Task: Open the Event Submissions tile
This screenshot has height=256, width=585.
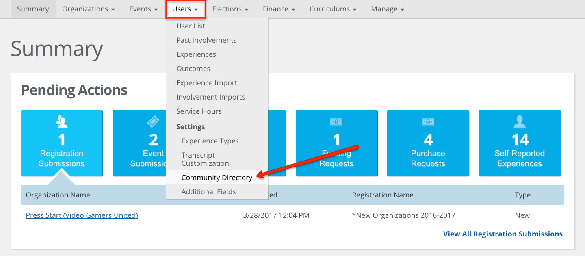Action: (x=139, y=143)
